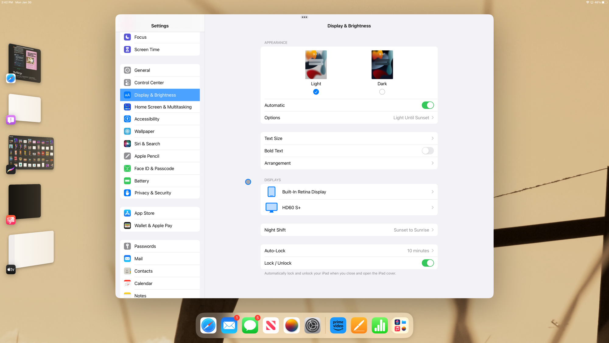Viewport: 609px width, 343px height.
Task: Open Safari from the dock
Action: coord(208,325)
